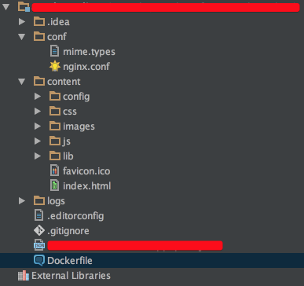This screenshot has width=304, height=286.
Task: Collapse the content folder arrow
Action: pyautogui.click(x=22, y=82)
